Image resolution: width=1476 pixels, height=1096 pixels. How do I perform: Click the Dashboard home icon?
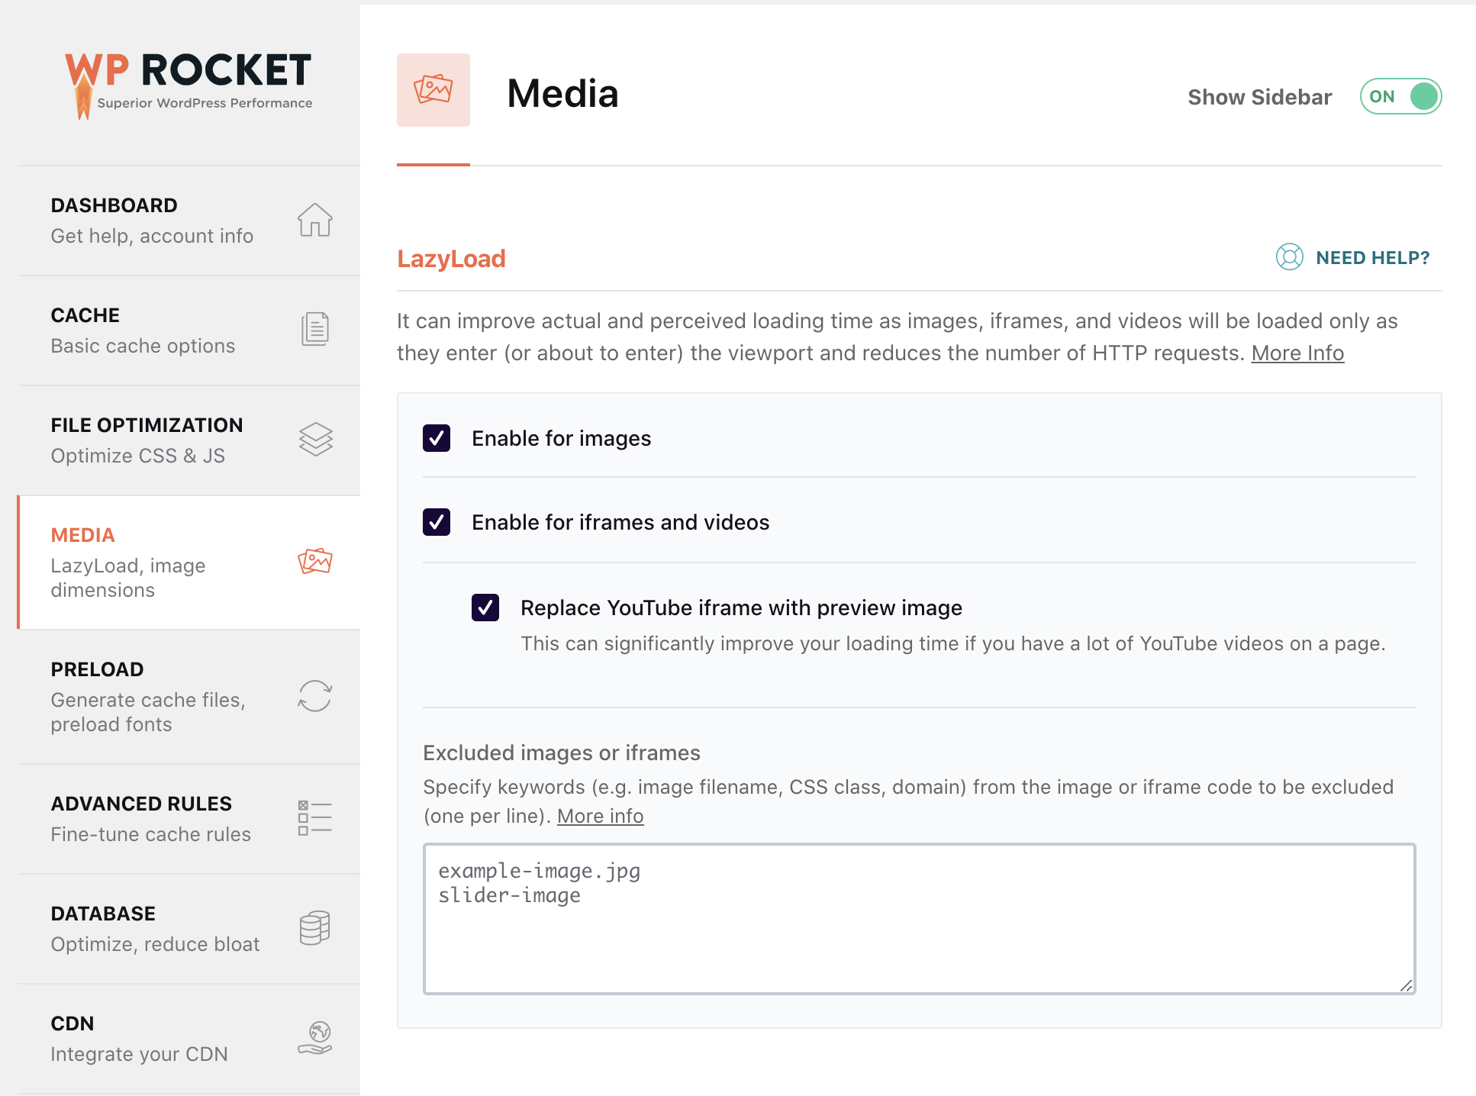[314, 220]
